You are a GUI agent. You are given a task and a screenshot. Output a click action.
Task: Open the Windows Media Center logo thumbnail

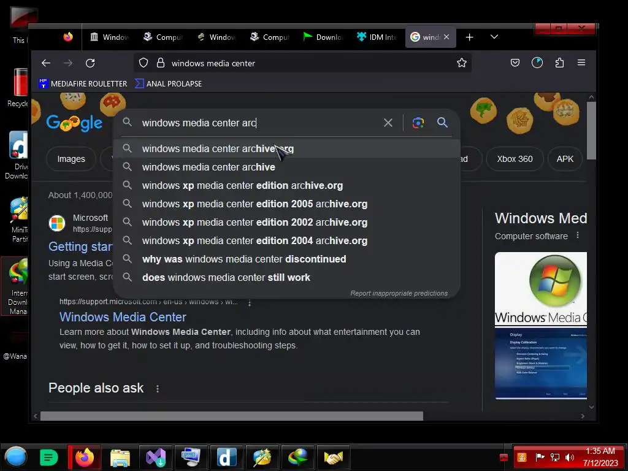(x=541, y=289)
